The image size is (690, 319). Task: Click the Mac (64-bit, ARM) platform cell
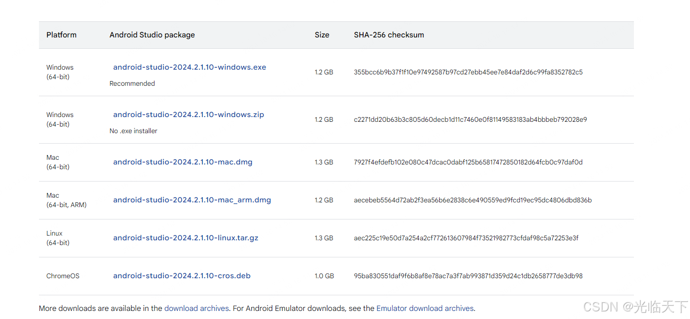(67, 200)
